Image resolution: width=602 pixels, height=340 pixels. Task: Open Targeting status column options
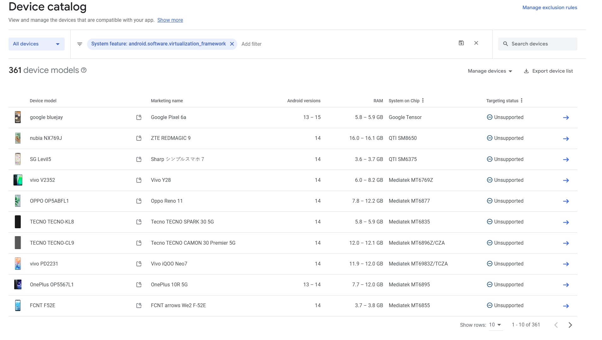tap(522, 100)
